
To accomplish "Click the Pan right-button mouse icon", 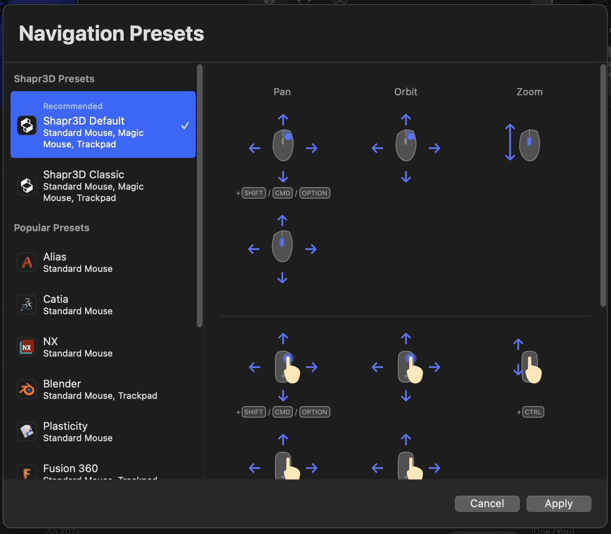I will 283,145.
